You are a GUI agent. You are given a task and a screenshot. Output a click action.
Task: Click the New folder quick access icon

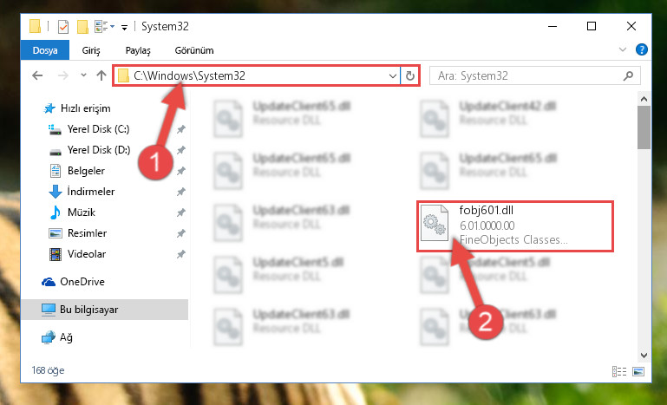[82, 26]
